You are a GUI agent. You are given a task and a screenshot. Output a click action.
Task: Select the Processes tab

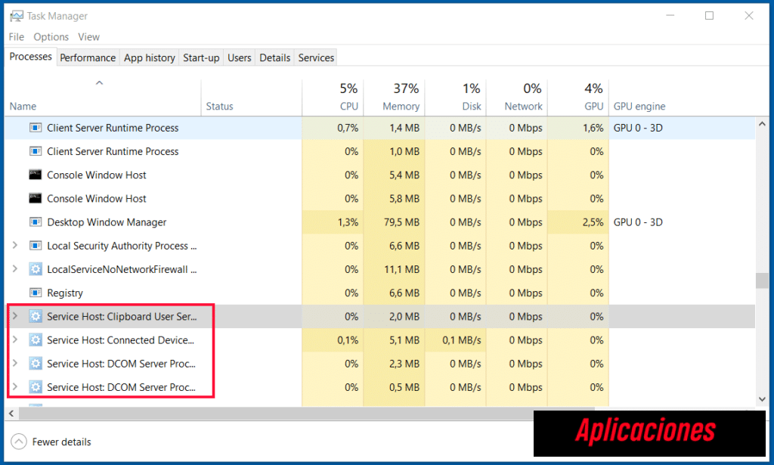pos(30,57)
